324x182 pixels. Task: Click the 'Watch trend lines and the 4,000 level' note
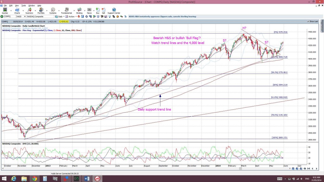pyautogui.click(x=178, y=43)
